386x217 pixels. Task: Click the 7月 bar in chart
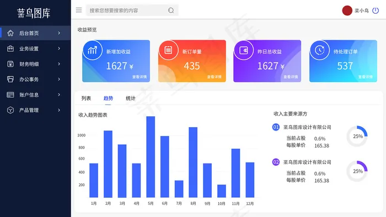(x=179, y=189)
